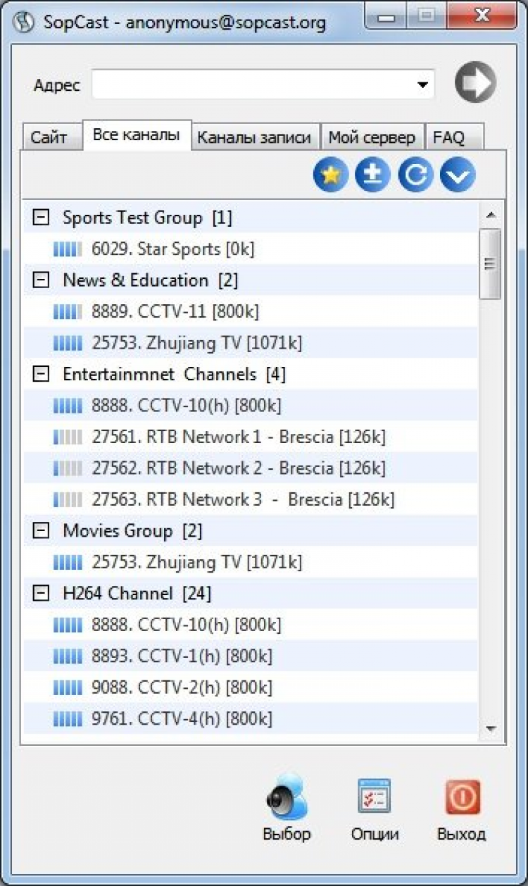Open Опции settings icon
The height and width of the screenshot is (886, 528).
[375, 796]
